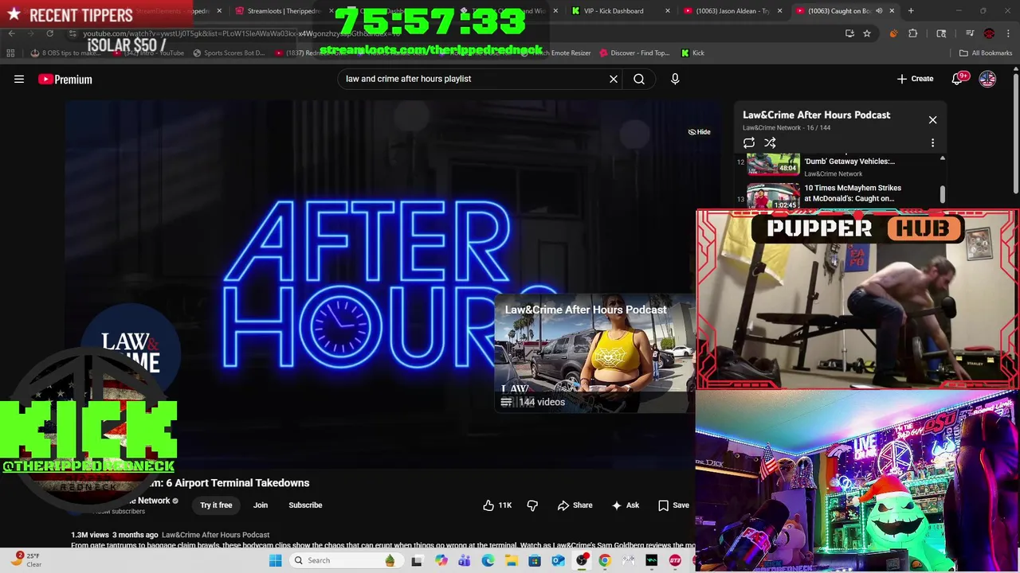Mute the audio on the playing tab

click(x=879, y=11)
